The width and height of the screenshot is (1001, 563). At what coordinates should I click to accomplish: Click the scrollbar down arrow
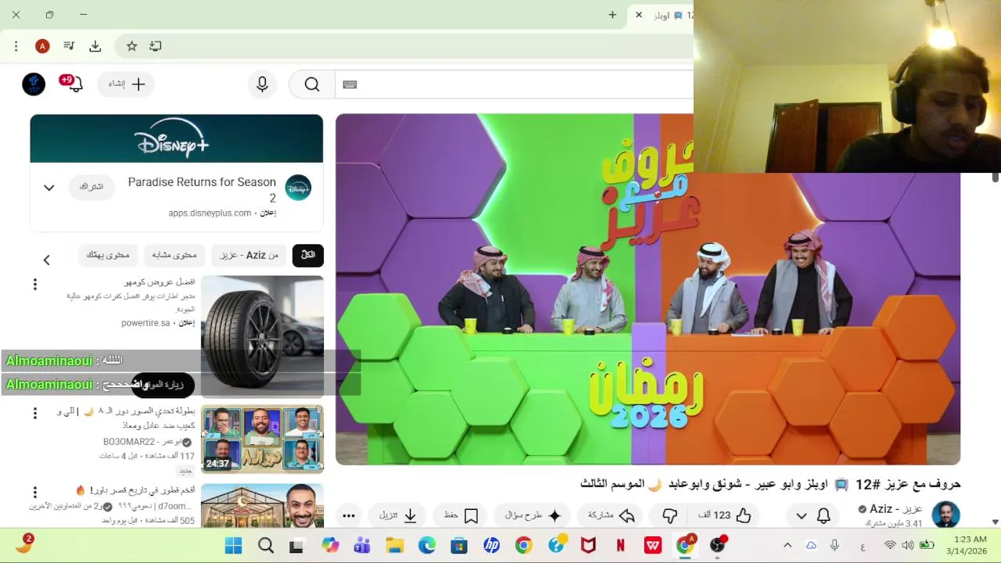(x=995, y=522)
